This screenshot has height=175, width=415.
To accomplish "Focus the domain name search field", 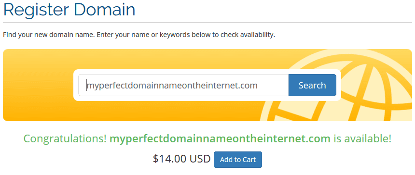I will point(183,85).
